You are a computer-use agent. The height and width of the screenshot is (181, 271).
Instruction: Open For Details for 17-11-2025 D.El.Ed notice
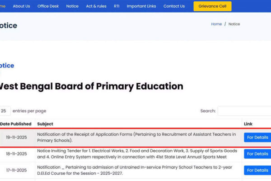[257, 170]
